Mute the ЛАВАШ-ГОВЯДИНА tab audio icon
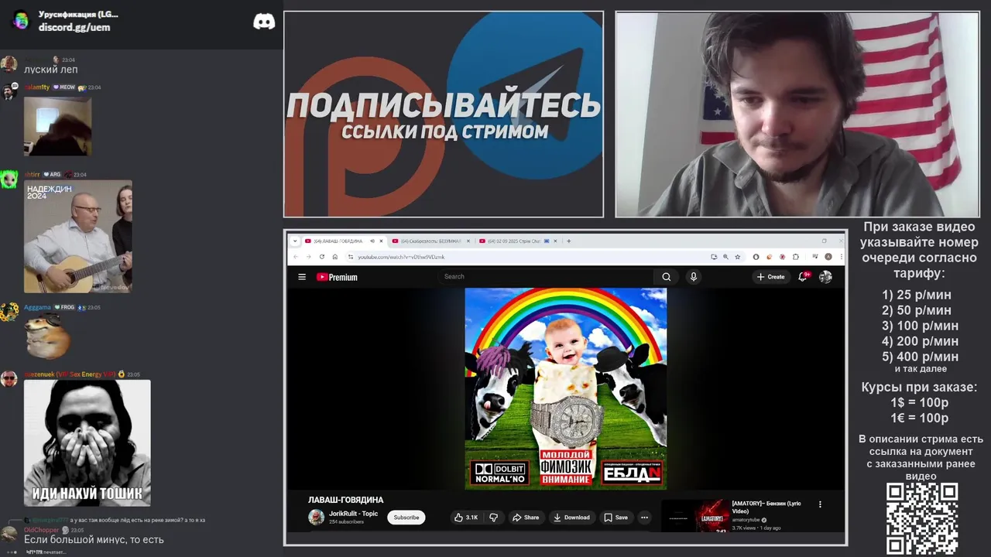Screen dimensions: 991x557 coord(372,241)
